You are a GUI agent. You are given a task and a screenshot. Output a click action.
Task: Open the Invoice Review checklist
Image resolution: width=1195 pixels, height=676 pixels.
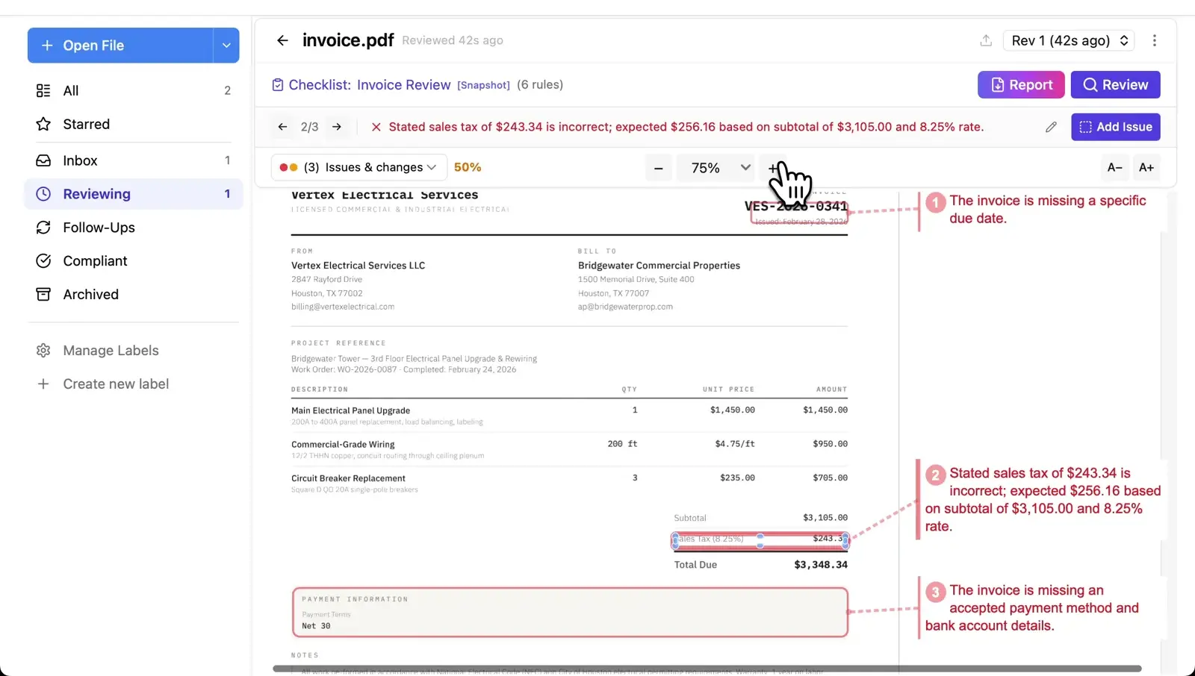pos(403,84)
